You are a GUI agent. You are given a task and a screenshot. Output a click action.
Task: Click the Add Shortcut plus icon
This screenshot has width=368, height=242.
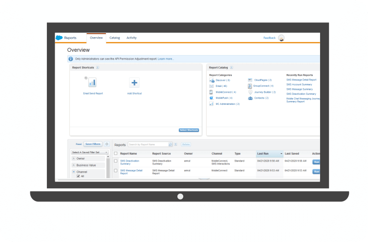tap(134, 82)
